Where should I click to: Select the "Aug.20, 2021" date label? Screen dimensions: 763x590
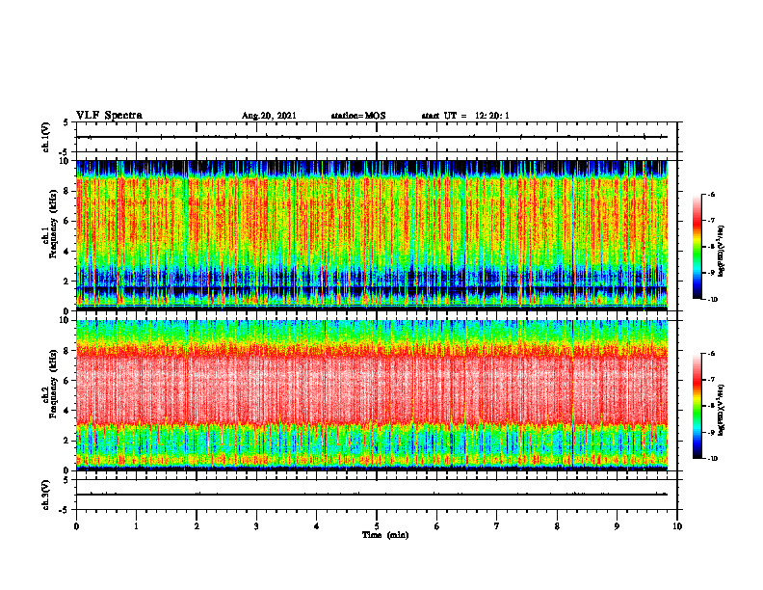269,116
